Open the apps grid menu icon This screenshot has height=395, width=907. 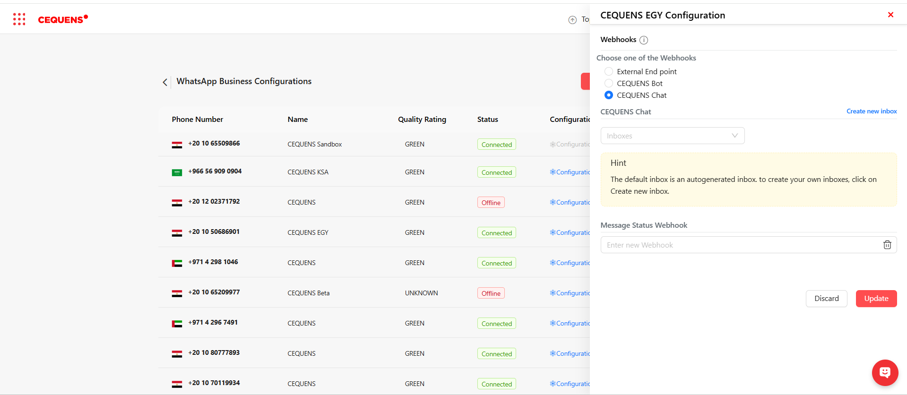(x=19, y=19)
